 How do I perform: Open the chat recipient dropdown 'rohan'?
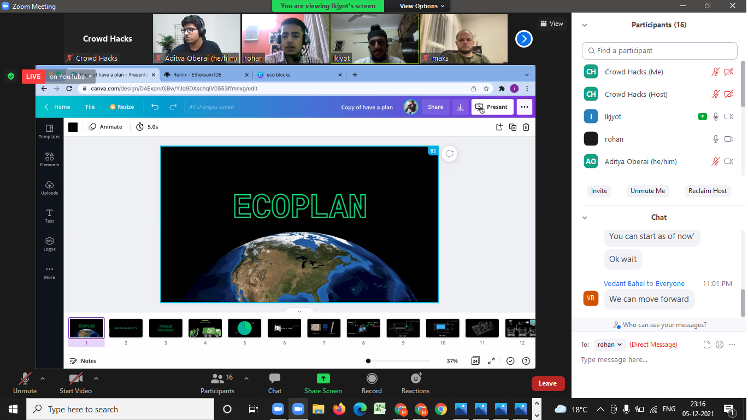click(610, 345)
